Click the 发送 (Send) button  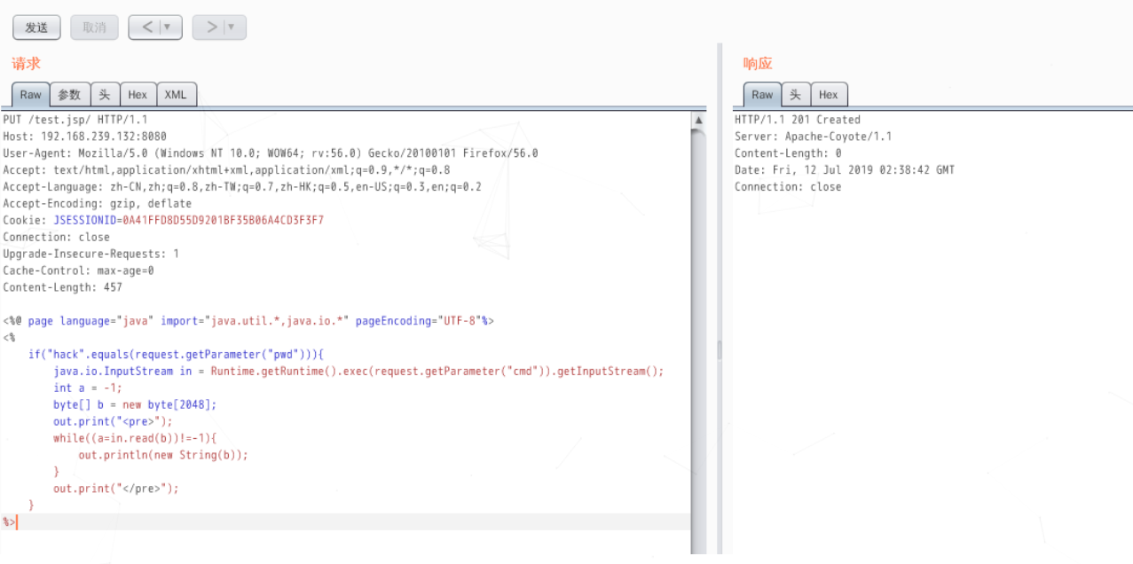click(36, 27)
